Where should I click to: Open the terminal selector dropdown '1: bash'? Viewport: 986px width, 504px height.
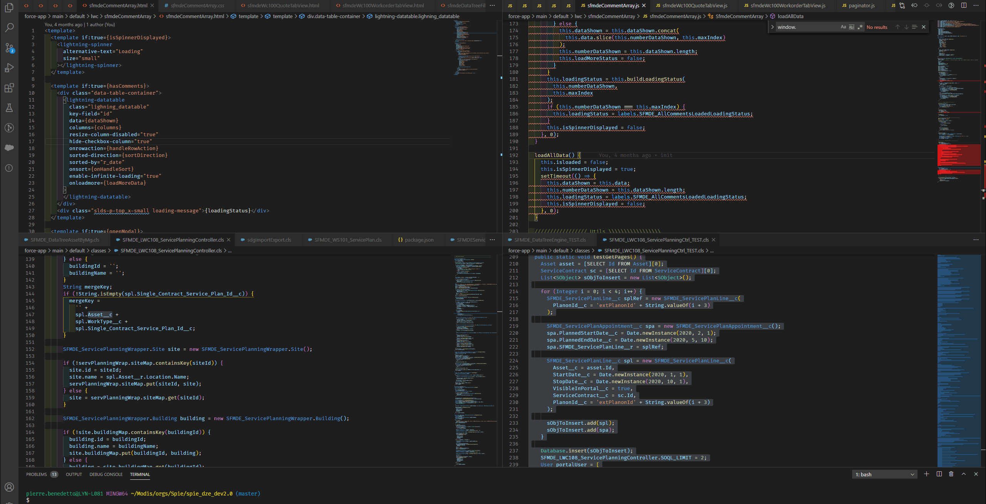pos(884,474)
